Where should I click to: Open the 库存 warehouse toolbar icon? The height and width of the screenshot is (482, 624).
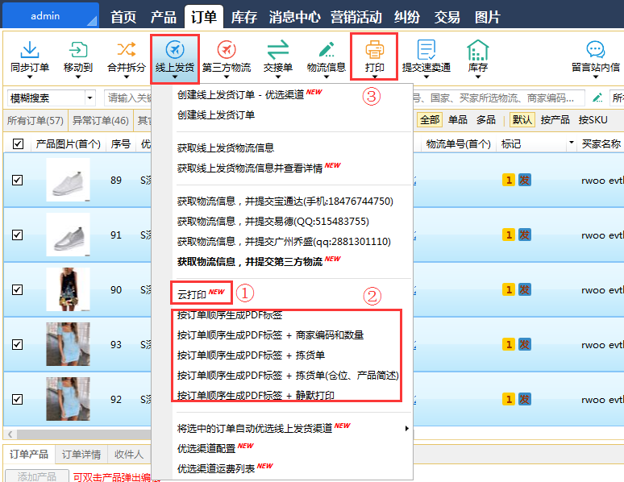(477, 50)
